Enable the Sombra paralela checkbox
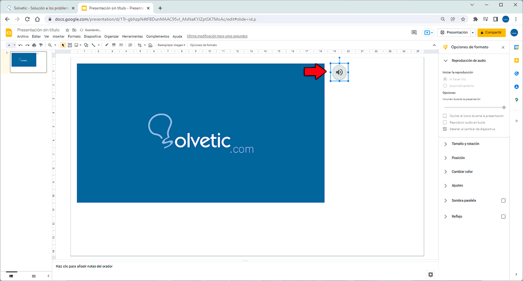This screenshot has height=281, width=523. tap(503, 201)
